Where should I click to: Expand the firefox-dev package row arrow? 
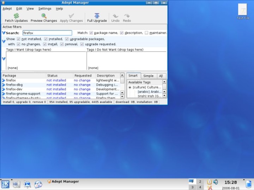(x=4, y=89)
